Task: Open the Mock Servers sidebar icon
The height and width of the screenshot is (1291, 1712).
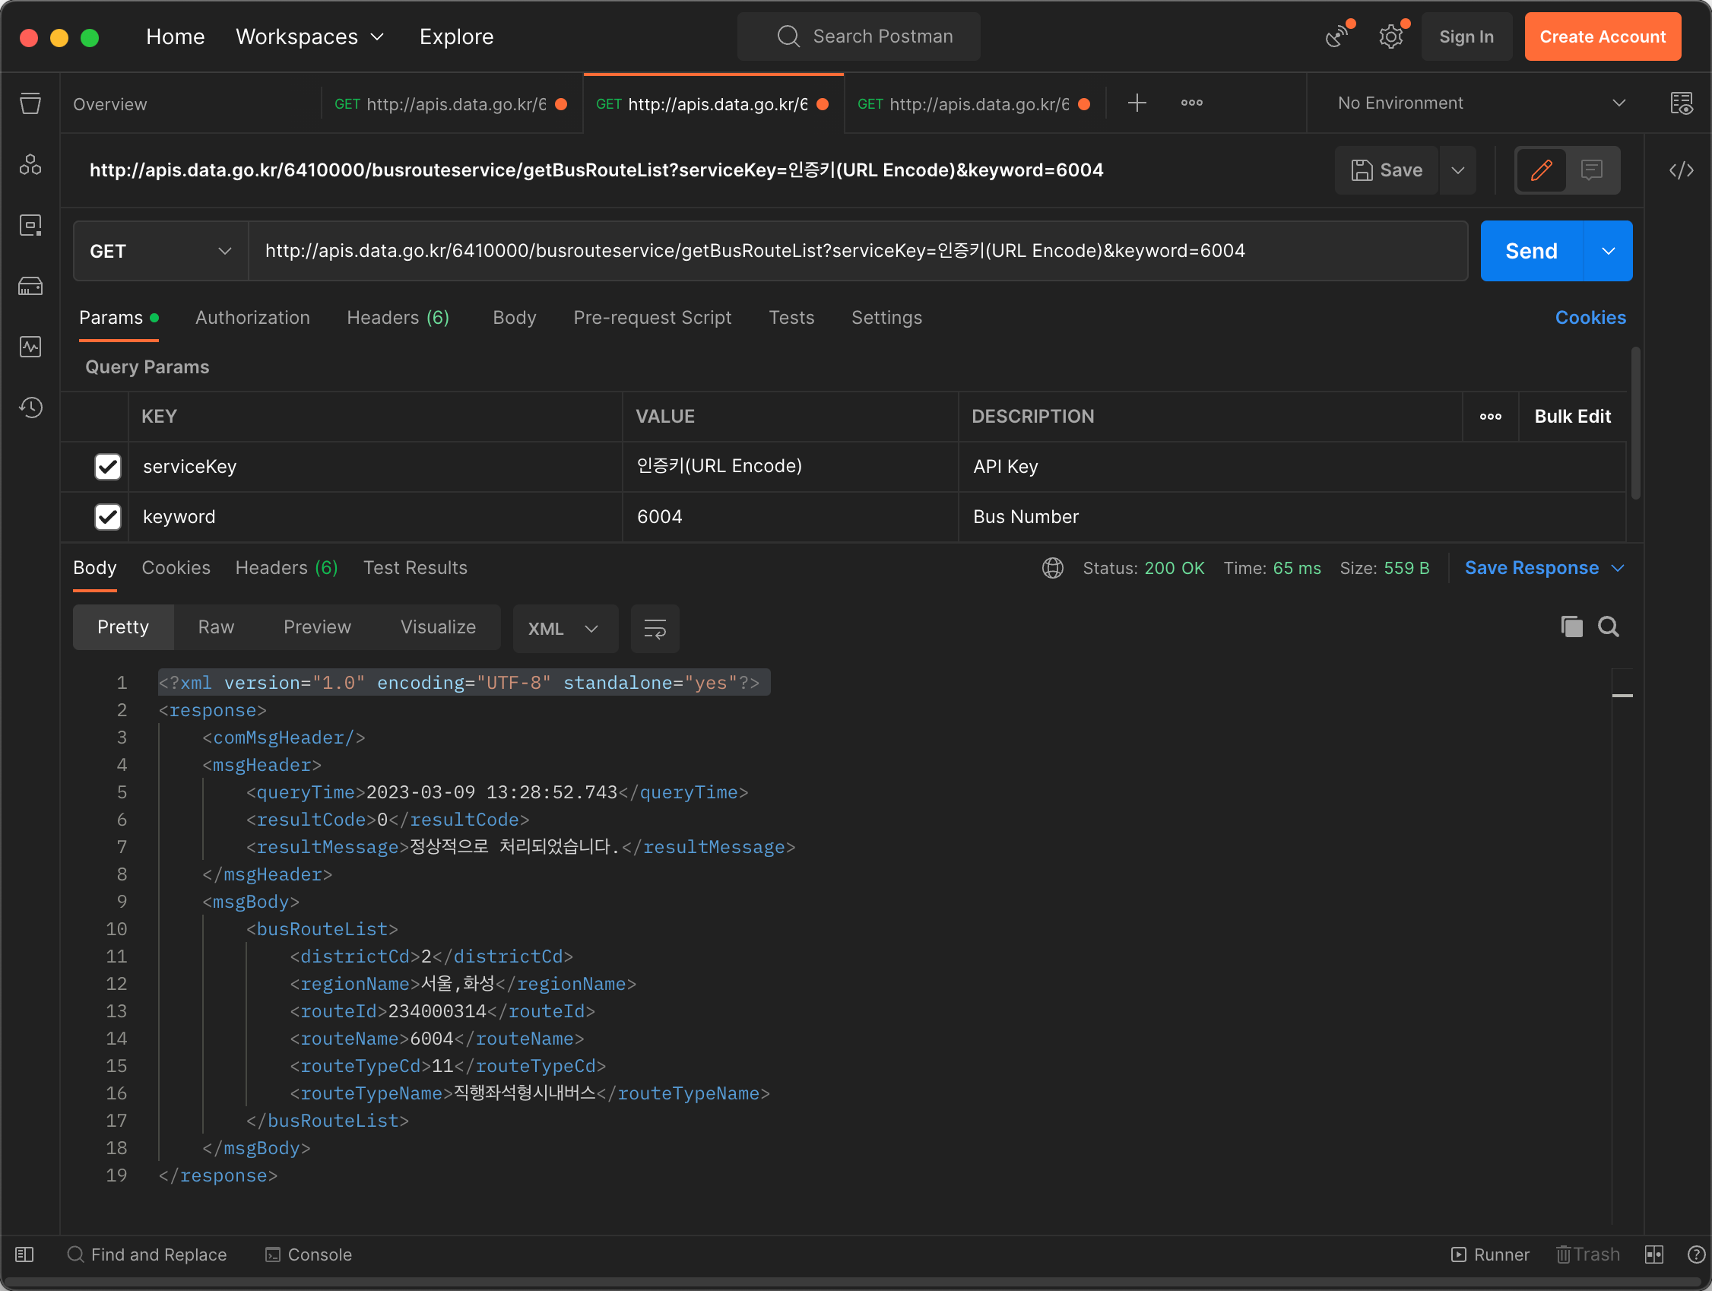Action: click(30, 287)
